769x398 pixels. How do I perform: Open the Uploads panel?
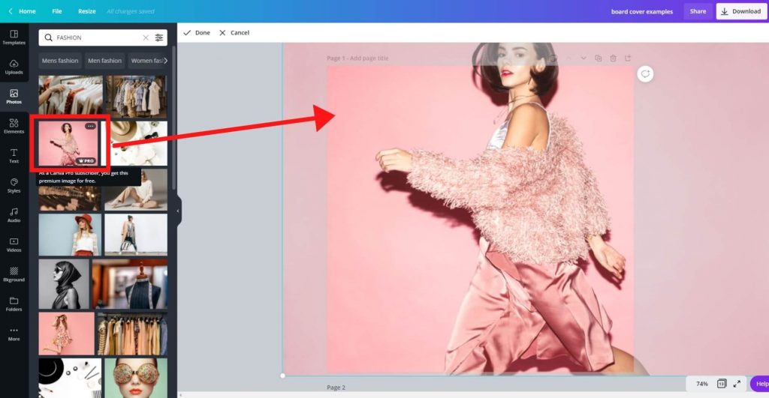14,67
